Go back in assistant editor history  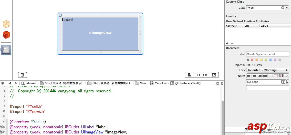(10, 83)
